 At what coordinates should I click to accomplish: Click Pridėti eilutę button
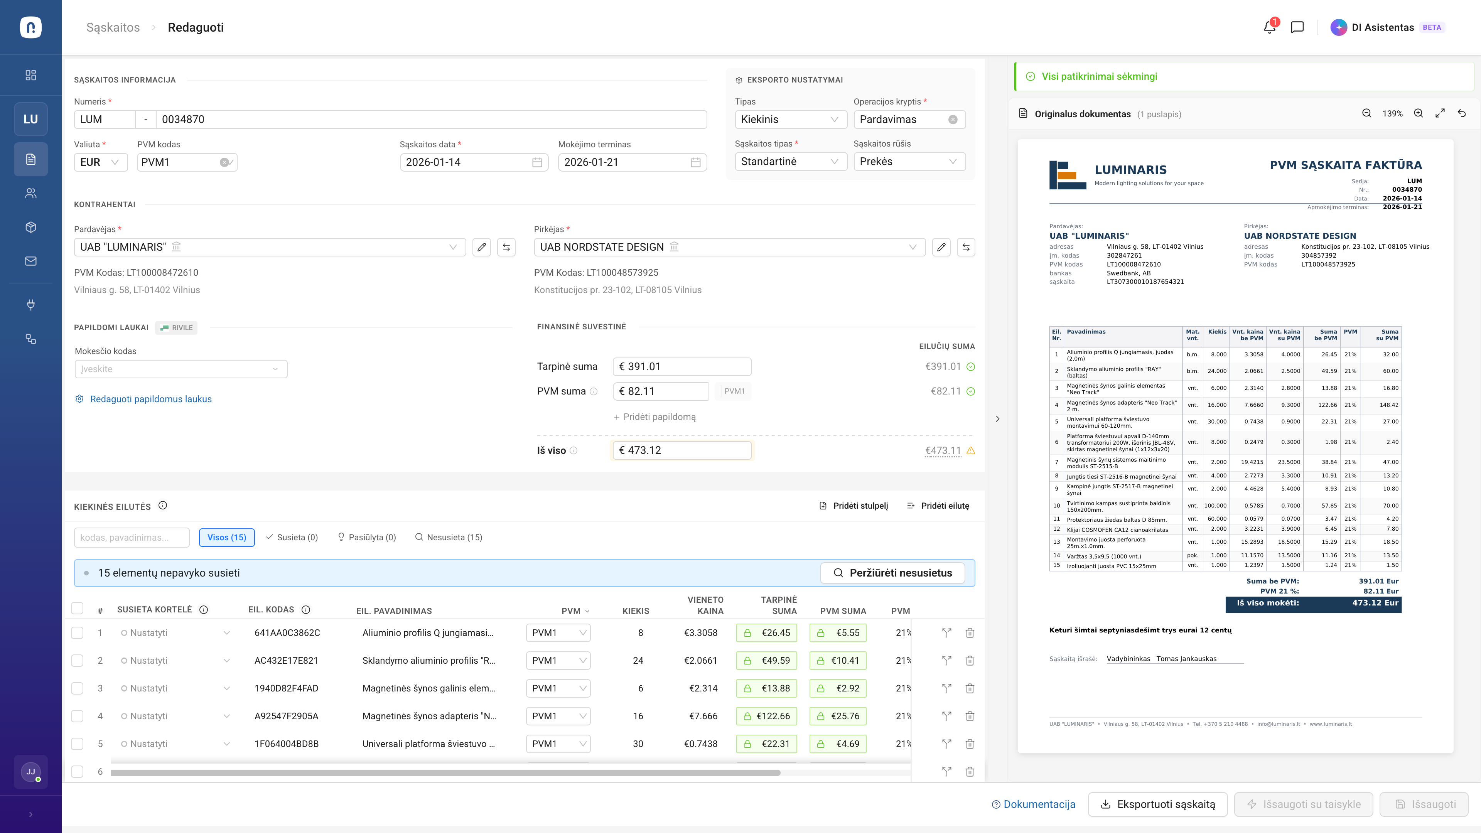(938, 506)
